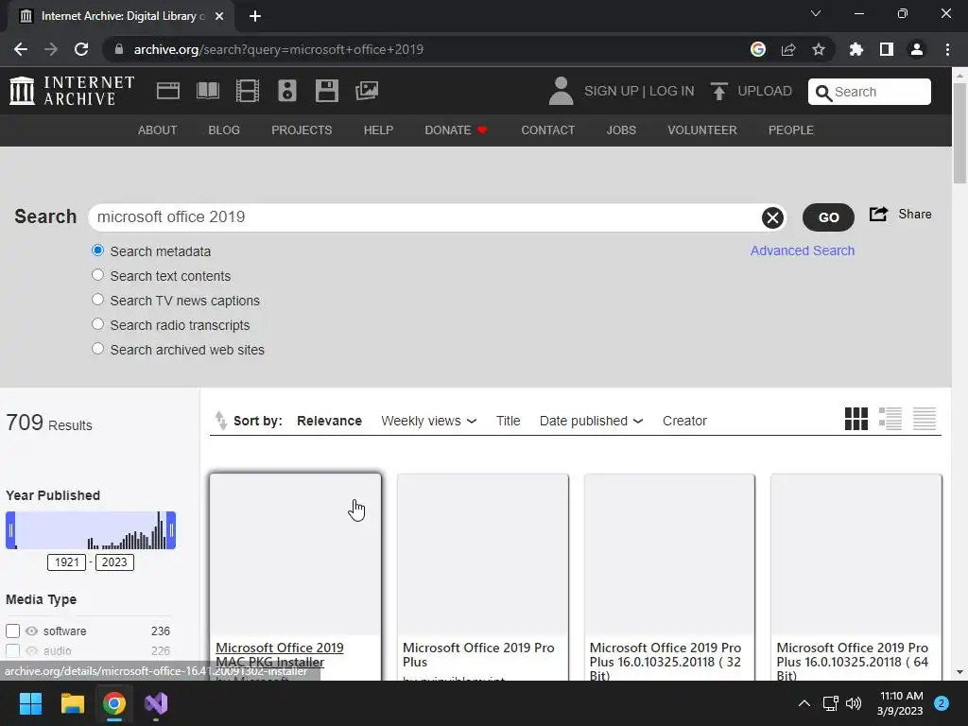Edit the 2023 end year field
This screenshot has width=968, height=726.
tap(114, 562)
